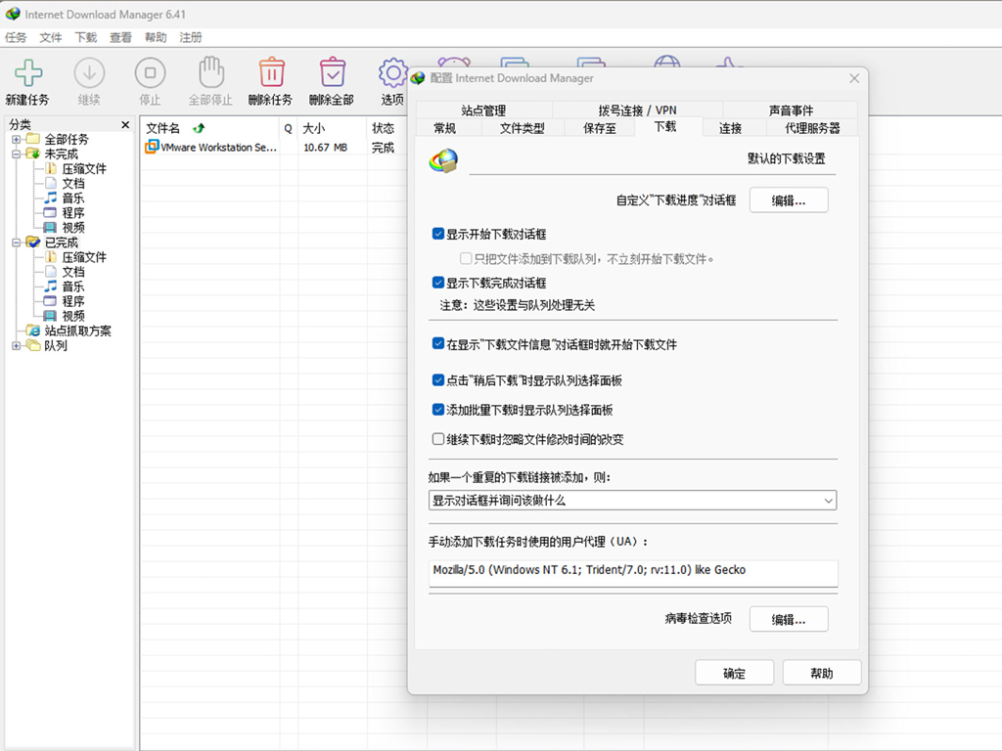Open 选项 gear icon in toolbar

pos(392,73)
